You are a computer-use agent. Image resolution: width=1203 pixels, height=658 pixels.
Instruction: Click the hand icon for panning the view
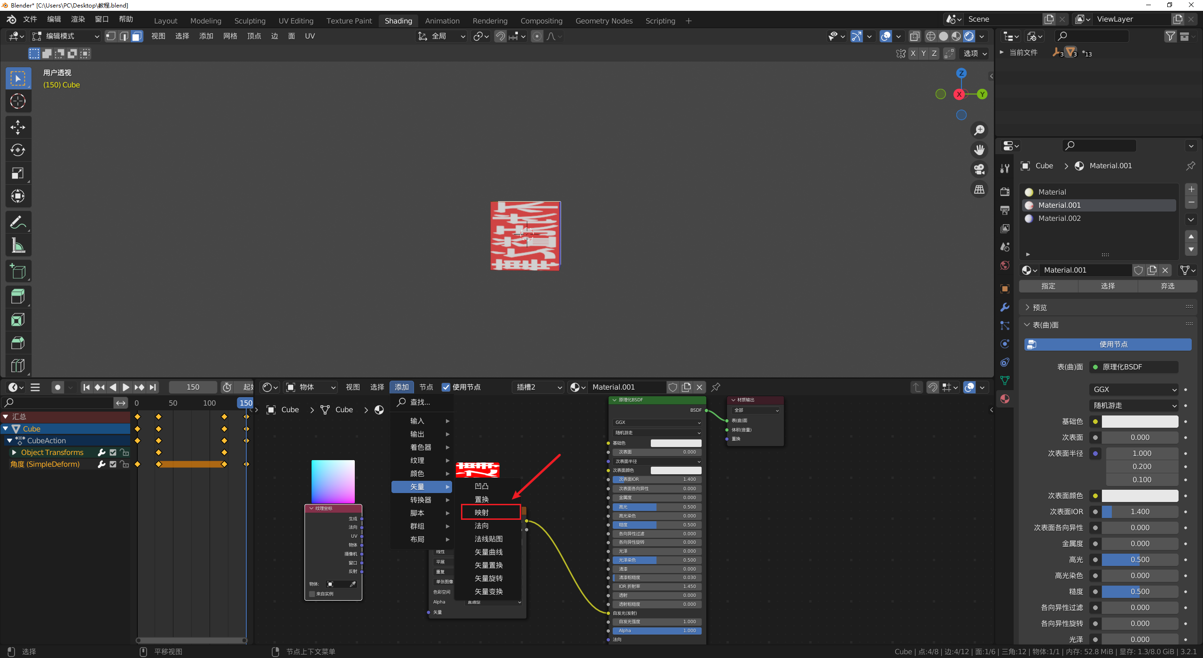(x=979, y=150)
